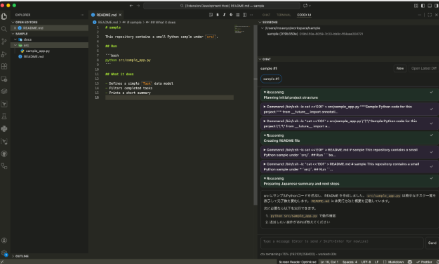Open the Search view in activity bar
The height and width of the screenshot is (264, 439).
4,29
